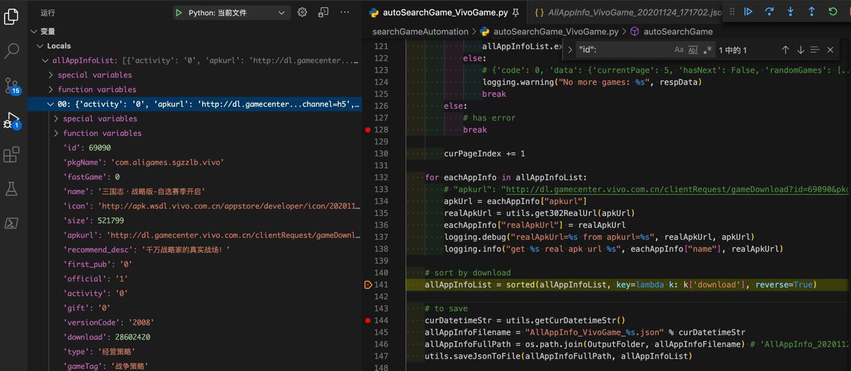Step over in the debug toolbar
Viewport: 851px width, 371px height.
[x=769, y=12]
